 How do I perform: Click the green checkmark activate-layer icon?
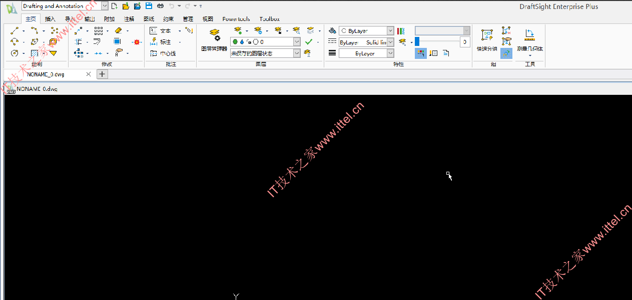309,42
